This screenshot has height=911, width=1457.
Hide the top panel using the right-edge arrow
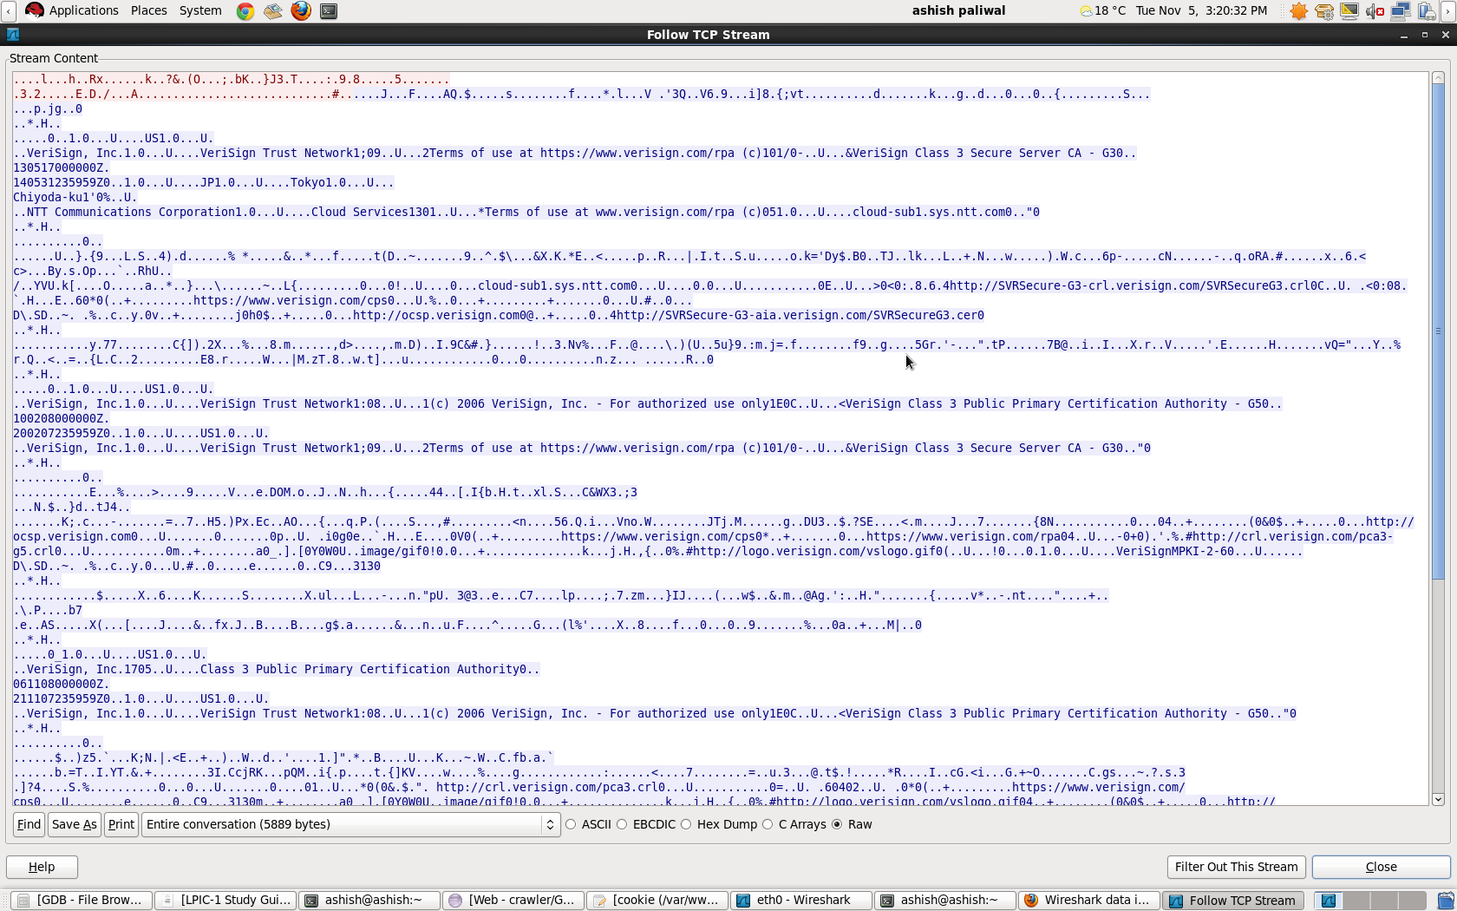1448,10
